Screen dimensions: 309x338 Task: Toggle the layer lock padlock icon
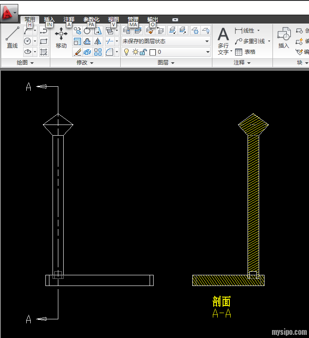[143, 52]
